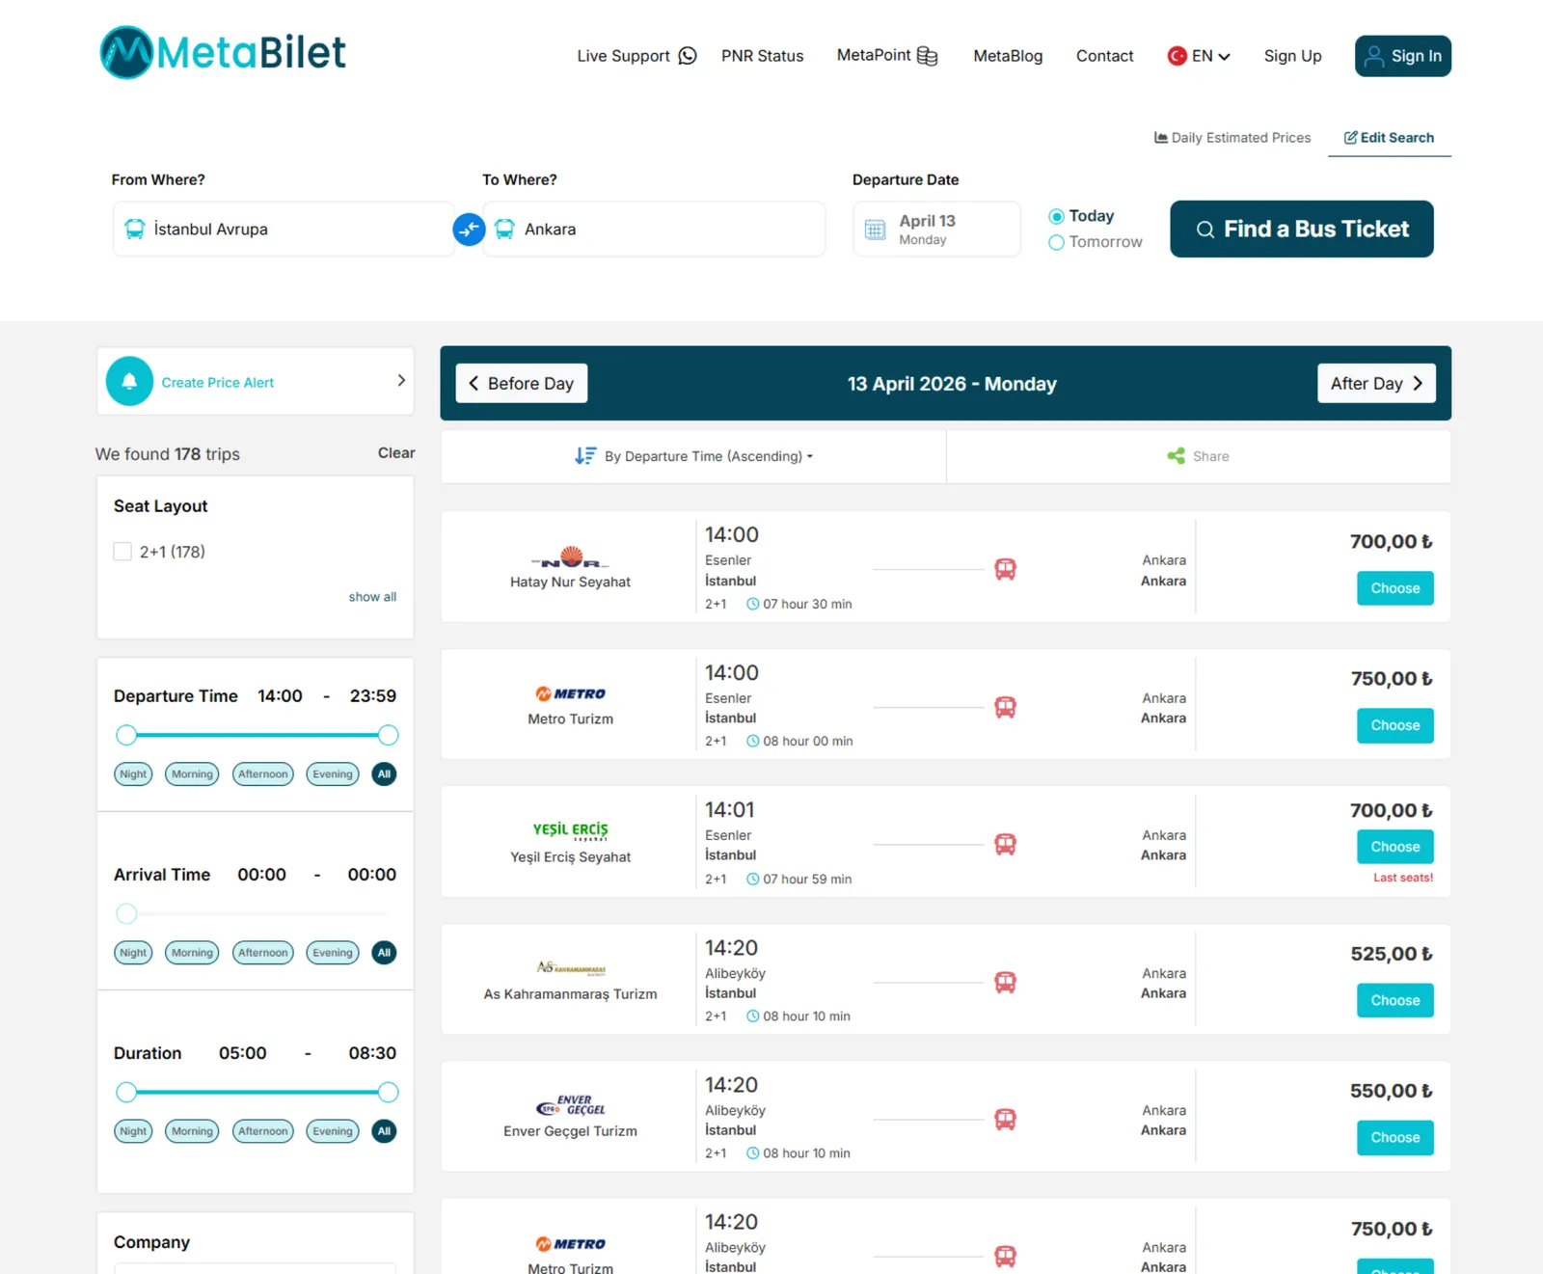Click the MetaPoint coins icon
Image resolution: width=1543 pixels, height=1274 pixels.
(x=927, y=56)
